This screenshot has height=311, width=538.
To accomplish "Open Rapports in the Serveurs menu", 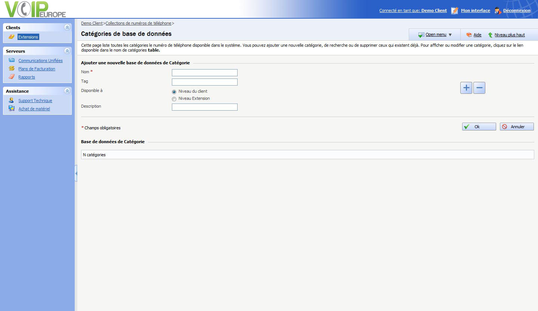I will [27, 77].
